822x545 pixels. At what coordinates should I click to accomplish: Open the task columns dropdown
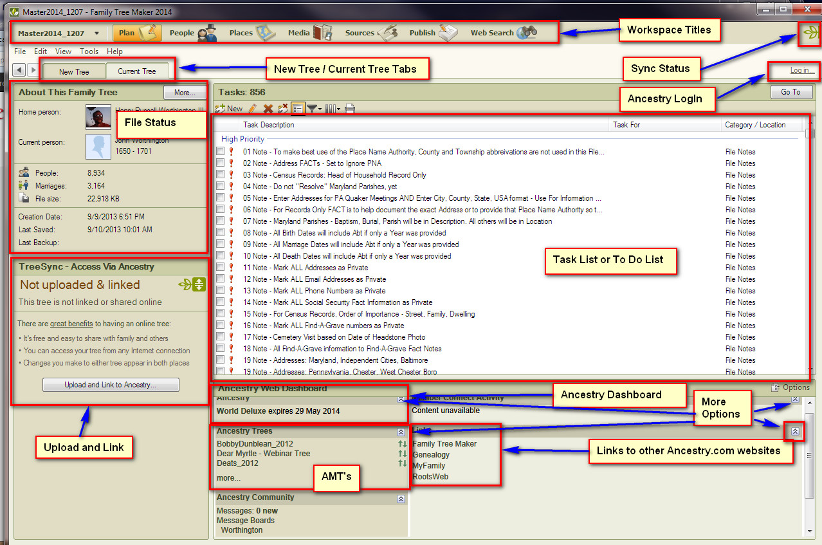(333, 109)
